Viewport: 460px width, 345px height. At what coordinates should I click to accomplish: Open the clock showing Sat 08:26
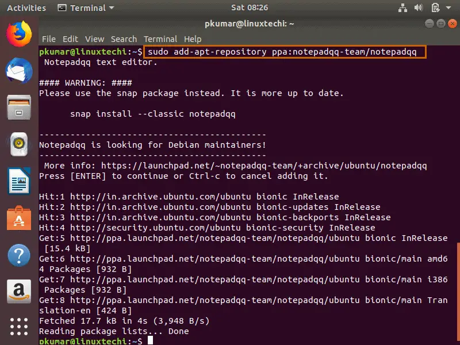click(250, 7)
